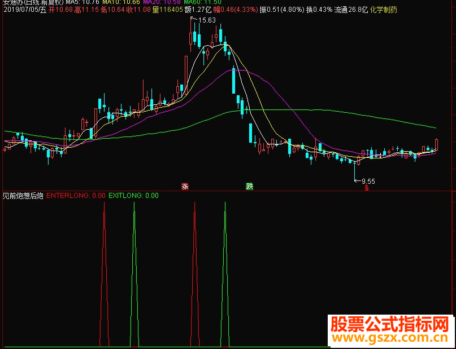Select the 见前炮想后炮 indicator name
Image resolution: width=456 pixels, height=349 pixels.
point(23,196)
